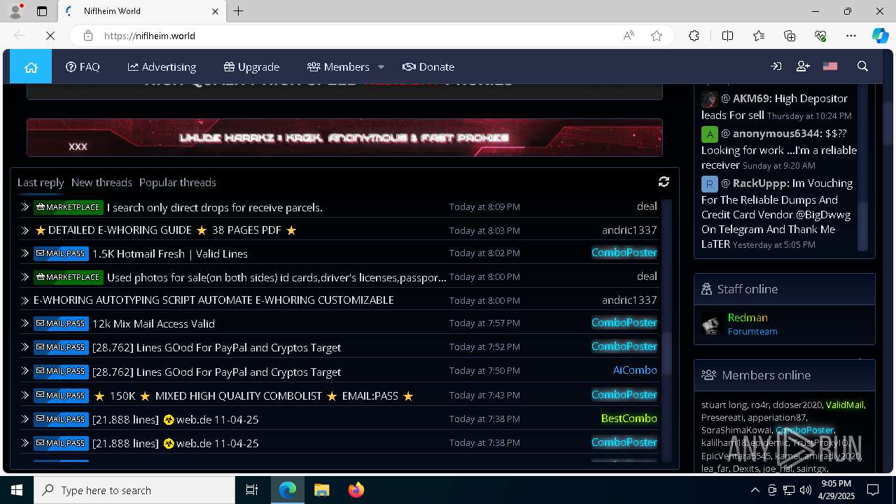Viewport: 896px width, 504px height.
Task: Open the Donate page
Action: (428, 67)
